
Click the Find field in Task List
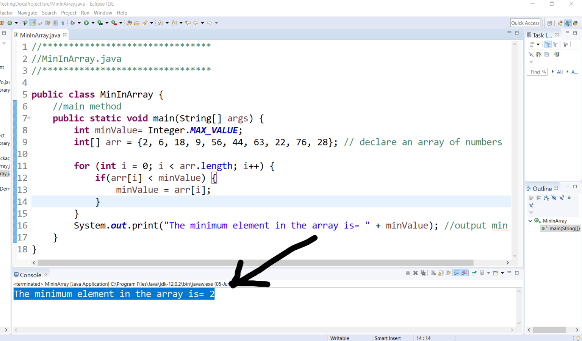pyautogui.click(x=537, y=72)
